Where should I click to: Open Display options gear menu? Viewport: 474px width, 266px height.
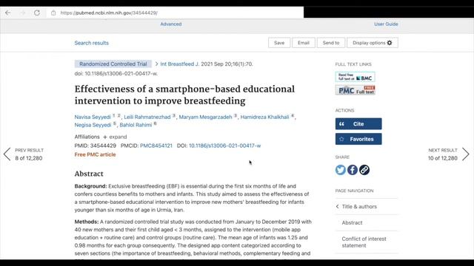(373, 43)
